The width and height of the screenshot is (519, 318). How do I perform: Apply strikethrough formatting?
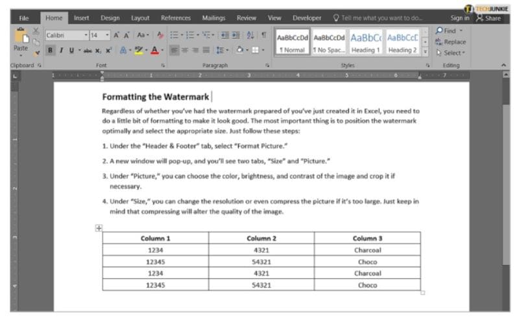click(x=88, y=51)
